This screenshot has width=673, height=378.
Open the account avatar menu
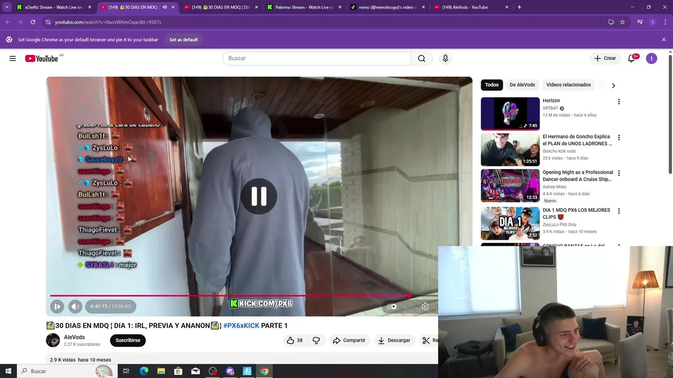pyautogui.click(x=651, y=58)
